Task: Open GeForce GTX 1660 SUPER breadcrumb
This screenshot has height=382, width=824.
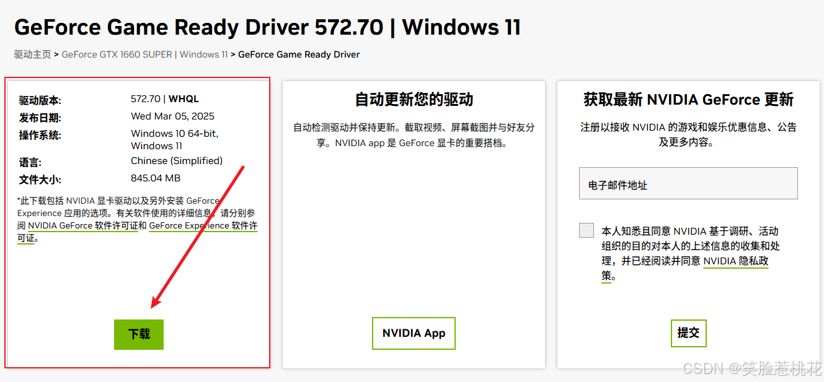Action: click(x=144, y=54)
